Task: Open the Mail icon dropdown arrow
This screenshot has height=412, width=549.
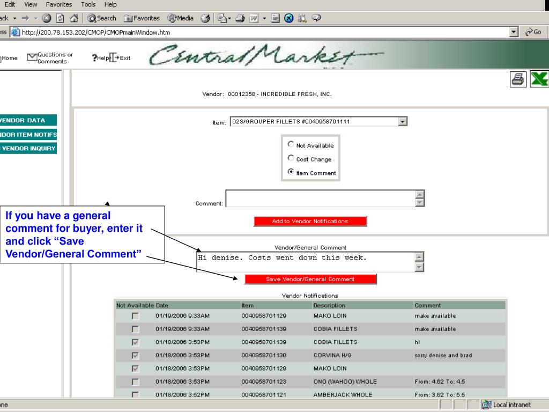Action: (x=229, y=18)
